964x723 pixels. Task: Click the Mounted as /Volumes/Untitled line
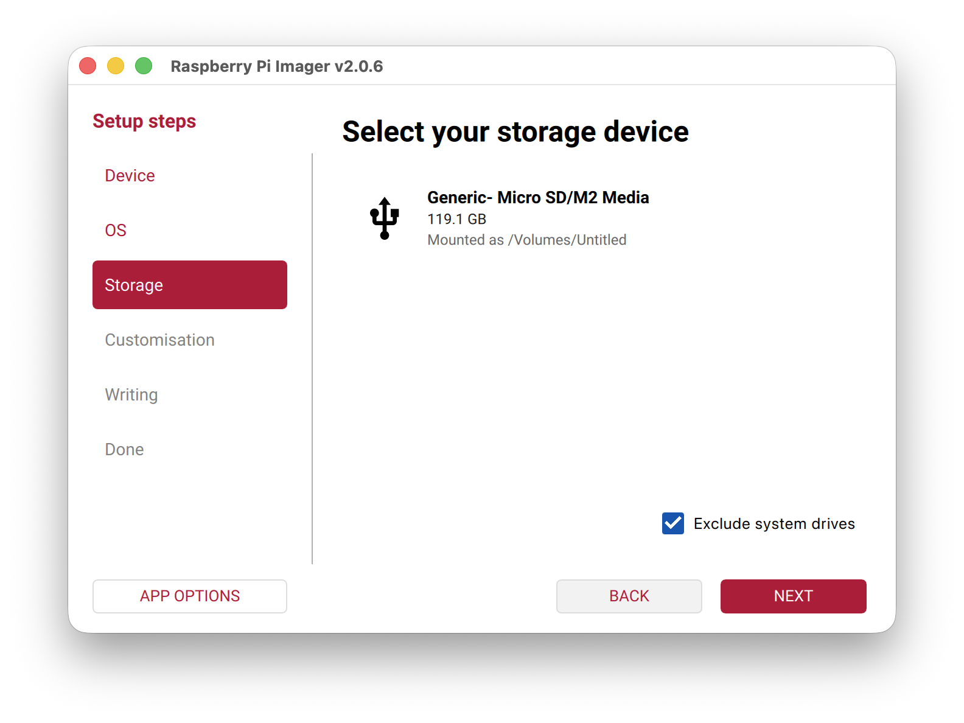[526, 240]
